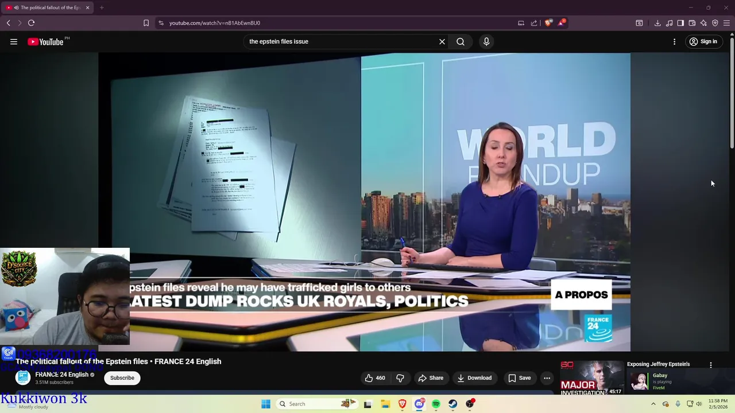Download the video
This screenshot has width=735, height=413.
[x=474, y=378]
